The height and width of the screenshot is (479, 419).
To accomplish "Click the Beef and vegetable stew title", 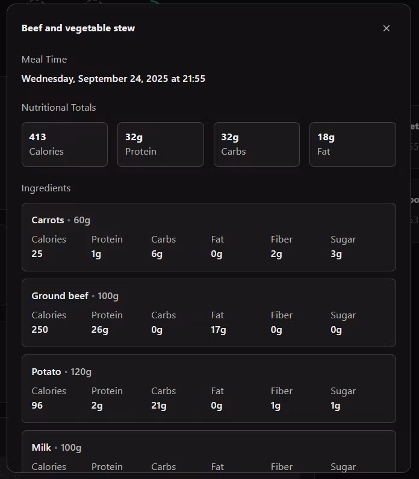I will coord(78,28).
